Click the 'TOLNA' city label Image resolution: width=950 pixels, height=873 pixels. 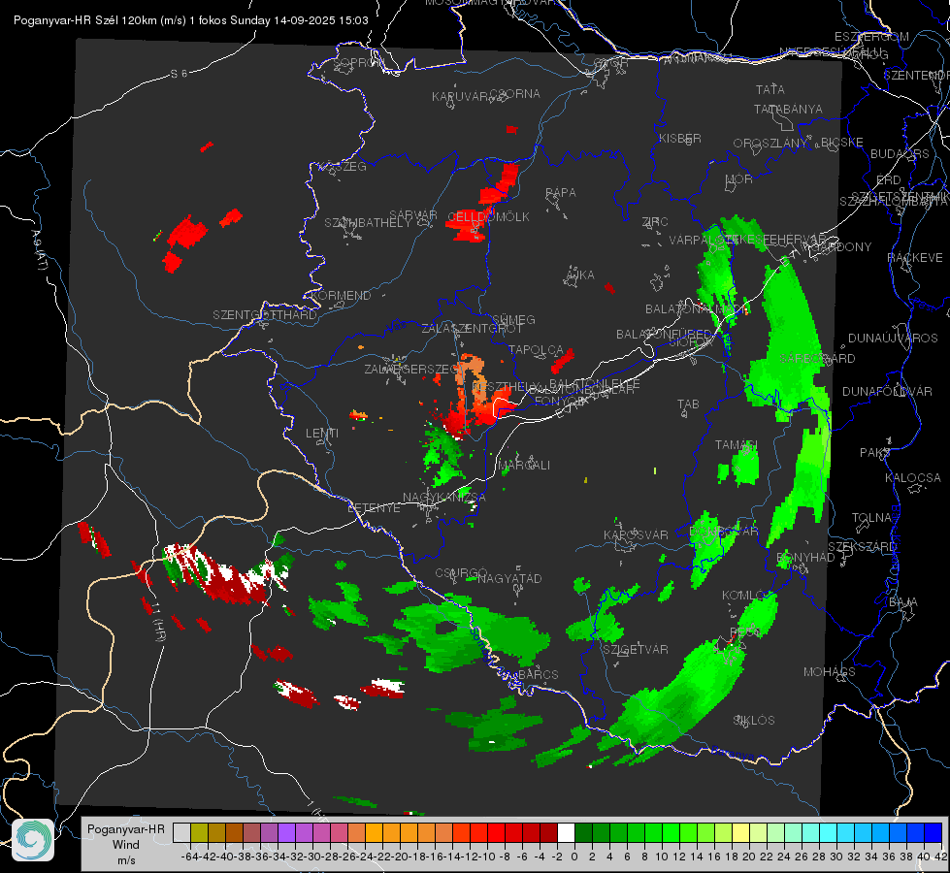click(x=871, y=518)
